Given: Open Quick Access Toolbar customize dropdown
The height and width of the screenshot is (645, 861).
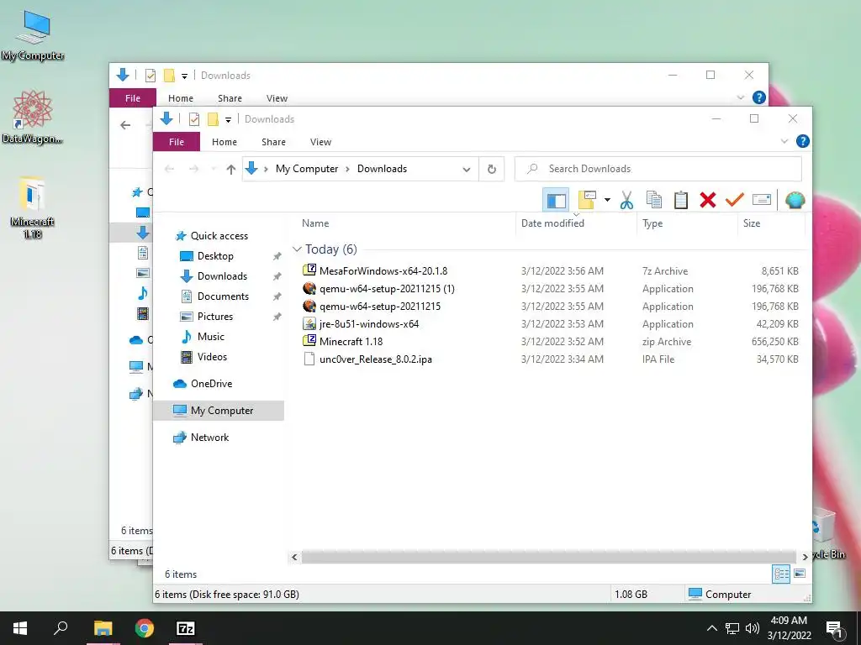Looking at the screenshot, I should point(228,119).
